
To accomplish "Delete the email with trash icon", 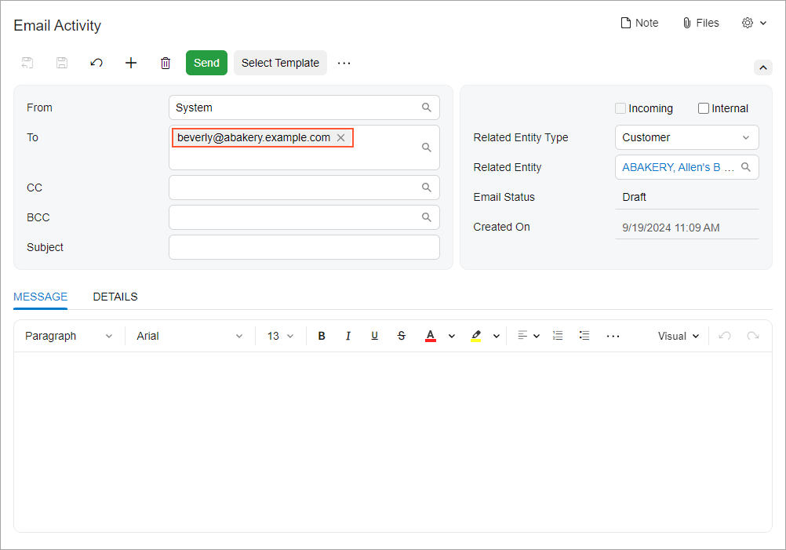I will pos(166,63).
